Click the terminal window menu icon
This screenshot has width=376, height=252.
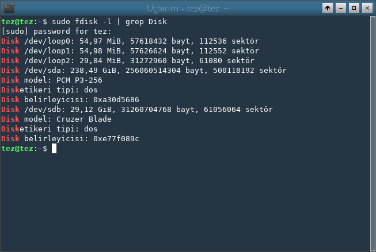click(x=9, y=8)
